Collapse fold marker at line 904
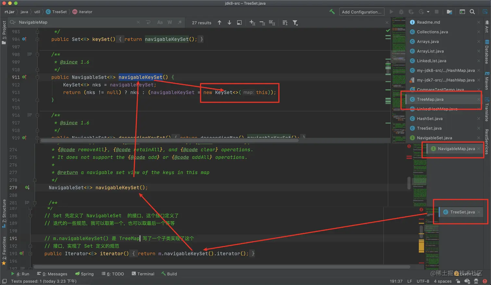This screenshot has height=285, width=491. 37,39
